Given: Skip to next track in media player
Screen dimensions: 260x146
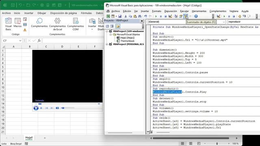Looking at the screenshot, I should 52,108.
